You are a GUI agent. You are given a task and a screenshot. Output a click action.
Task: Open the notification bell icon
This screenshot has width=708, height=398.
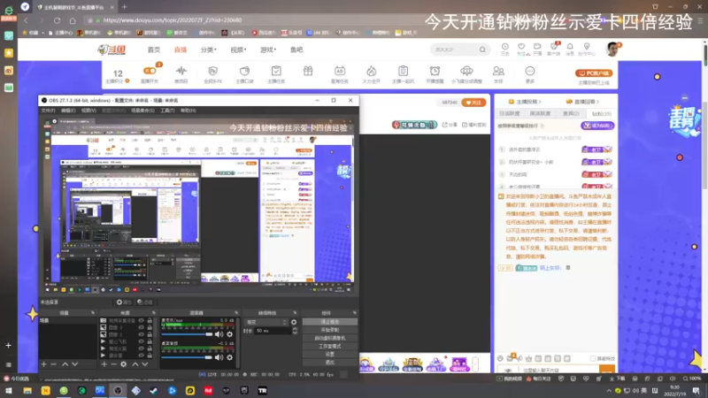570,47
